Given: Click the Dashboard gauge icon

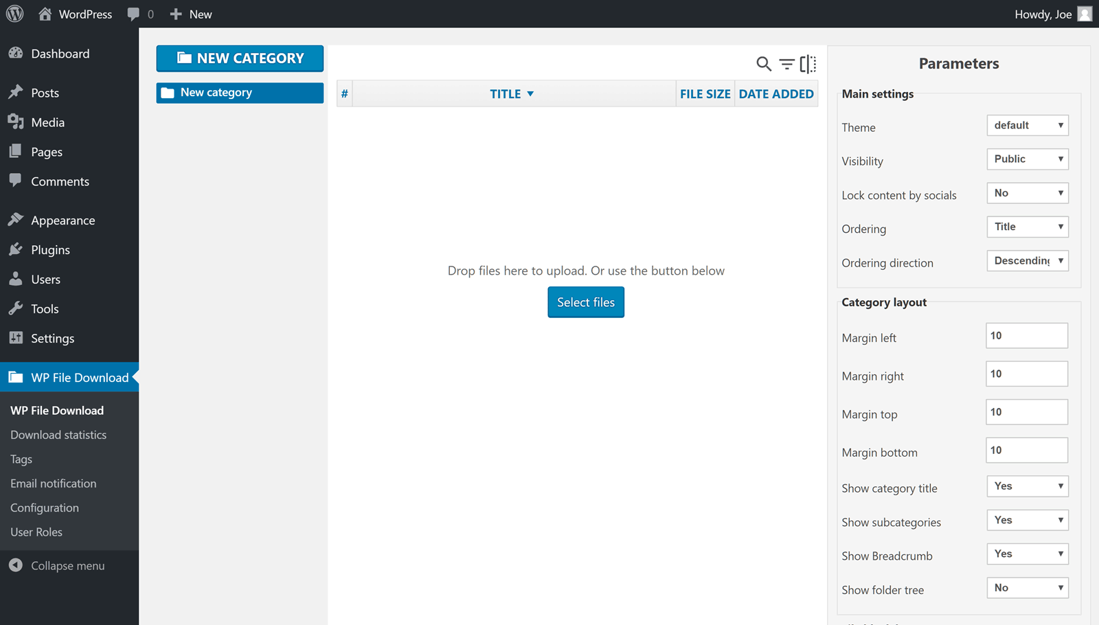Looking at the screenshot, I should point(16,53).
